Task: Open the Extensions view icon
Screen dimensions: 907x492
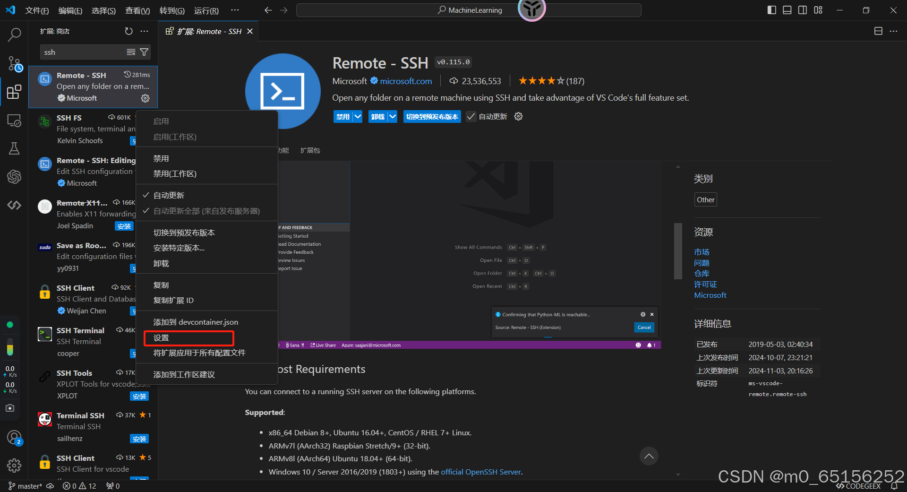Action: click(x=14, y=92)
